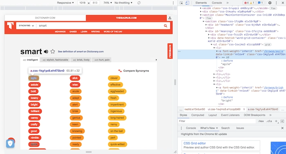This screenshot has width=286, height=154.
Task: Open the 74% zoom dropdown
Action: [x=107, y=3]
